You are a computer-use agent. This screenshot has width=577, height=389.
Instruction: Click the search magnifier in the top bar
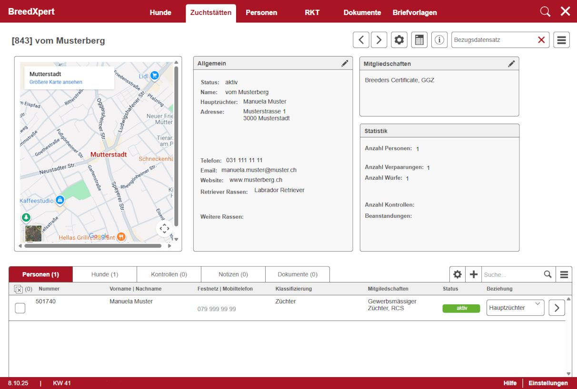(545, 12)
